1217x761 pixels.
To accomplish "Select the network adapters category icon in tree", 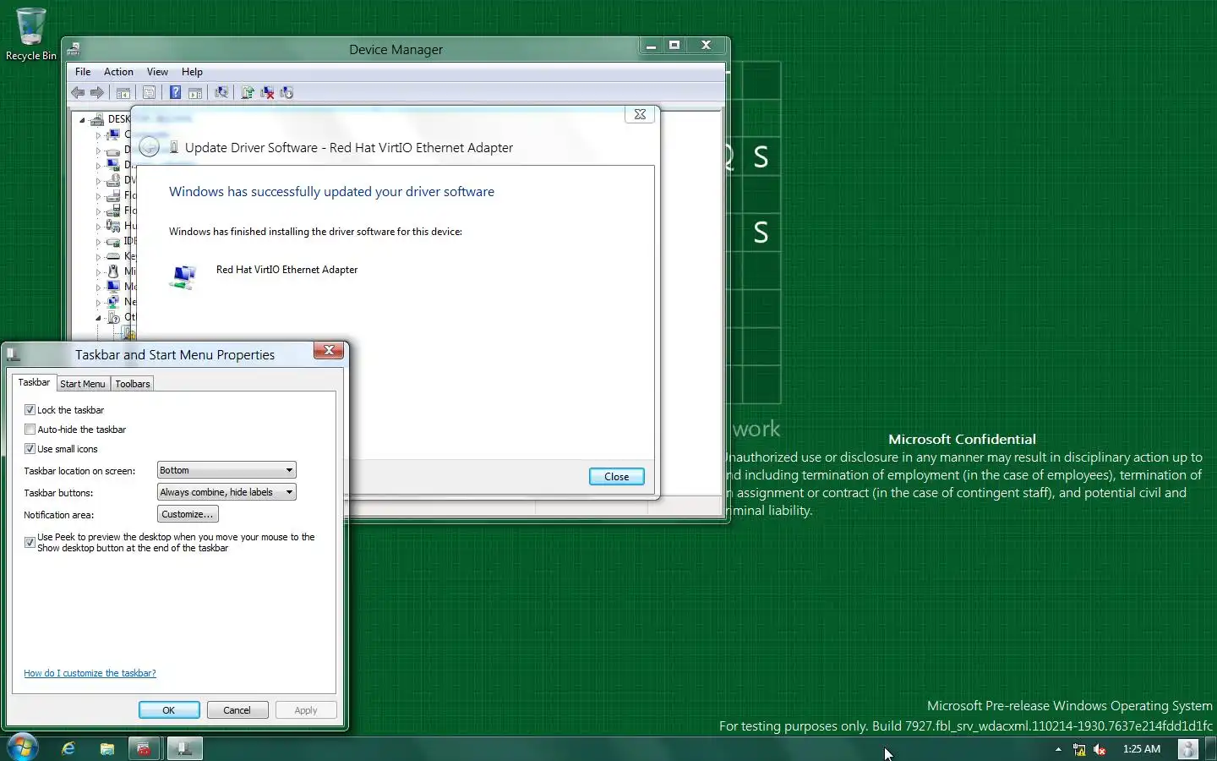I will [113, 302].
